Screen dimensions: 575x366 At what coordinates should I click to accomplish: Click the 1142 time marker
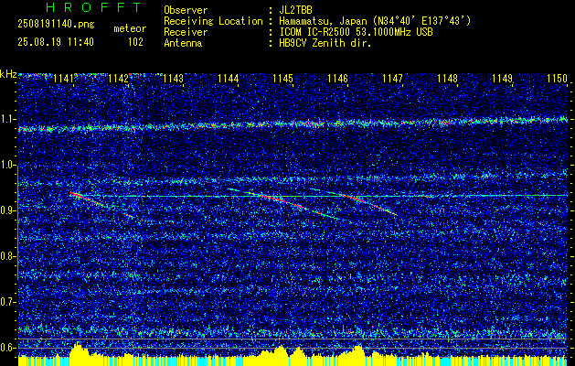119,79
